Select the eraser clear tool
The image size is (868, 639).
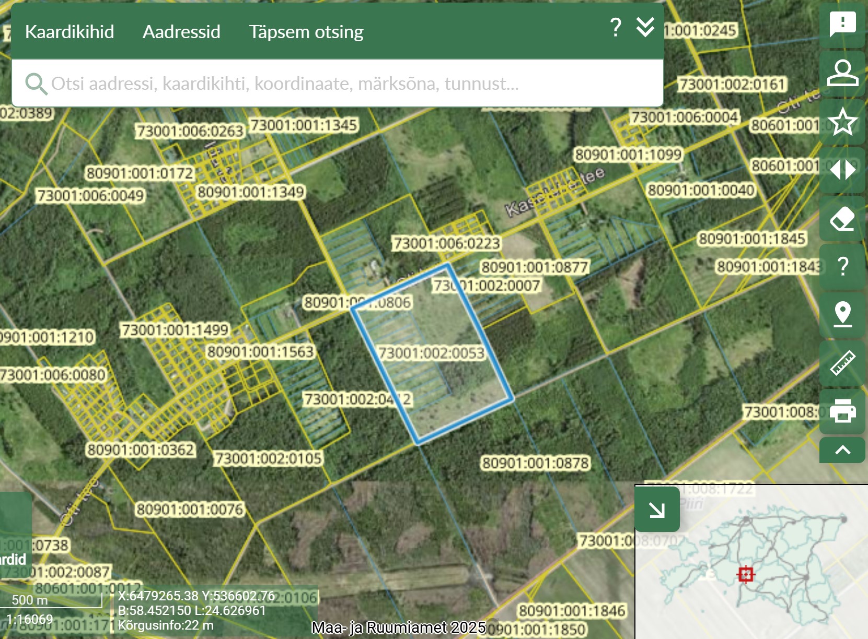coord(842,218)
